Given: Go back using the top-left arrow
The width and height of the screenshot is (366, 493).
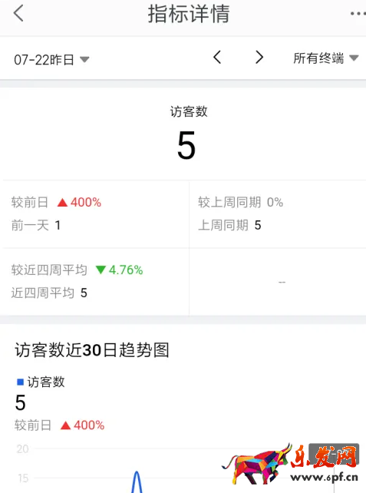Looking at the screenshot, I should pyautogui.click(x=18, y=14).
